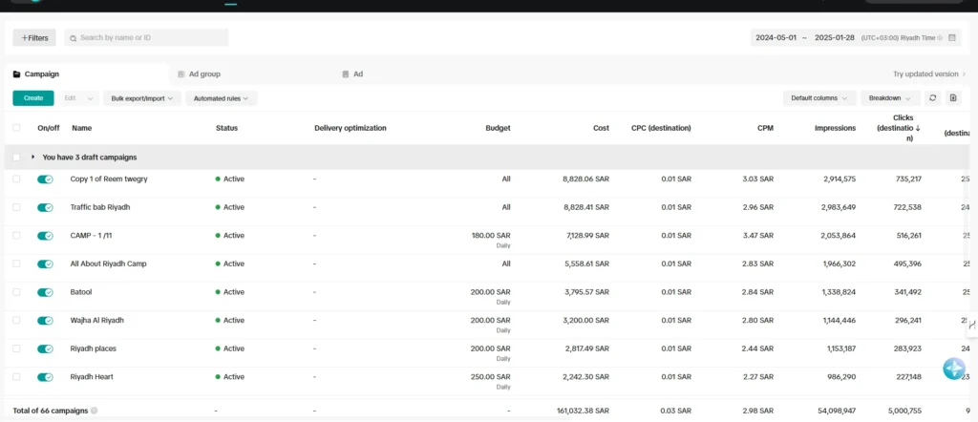Click the side panel collapse handle at right edge
The height and width of the screenshot is (422, 978).
tap(971, 326)
